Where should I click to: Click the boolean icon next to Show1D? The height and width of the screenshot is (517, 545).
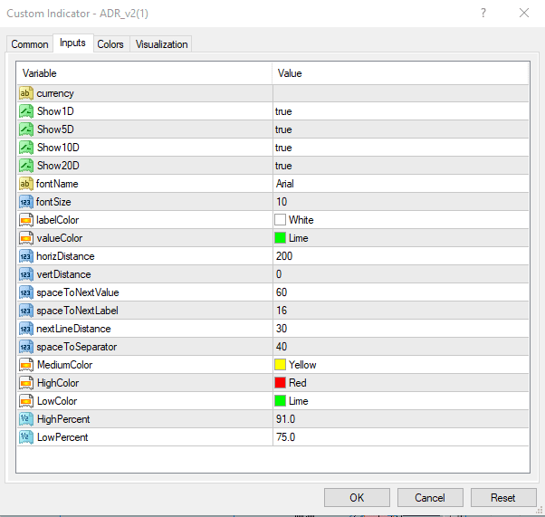pos(26,111)
